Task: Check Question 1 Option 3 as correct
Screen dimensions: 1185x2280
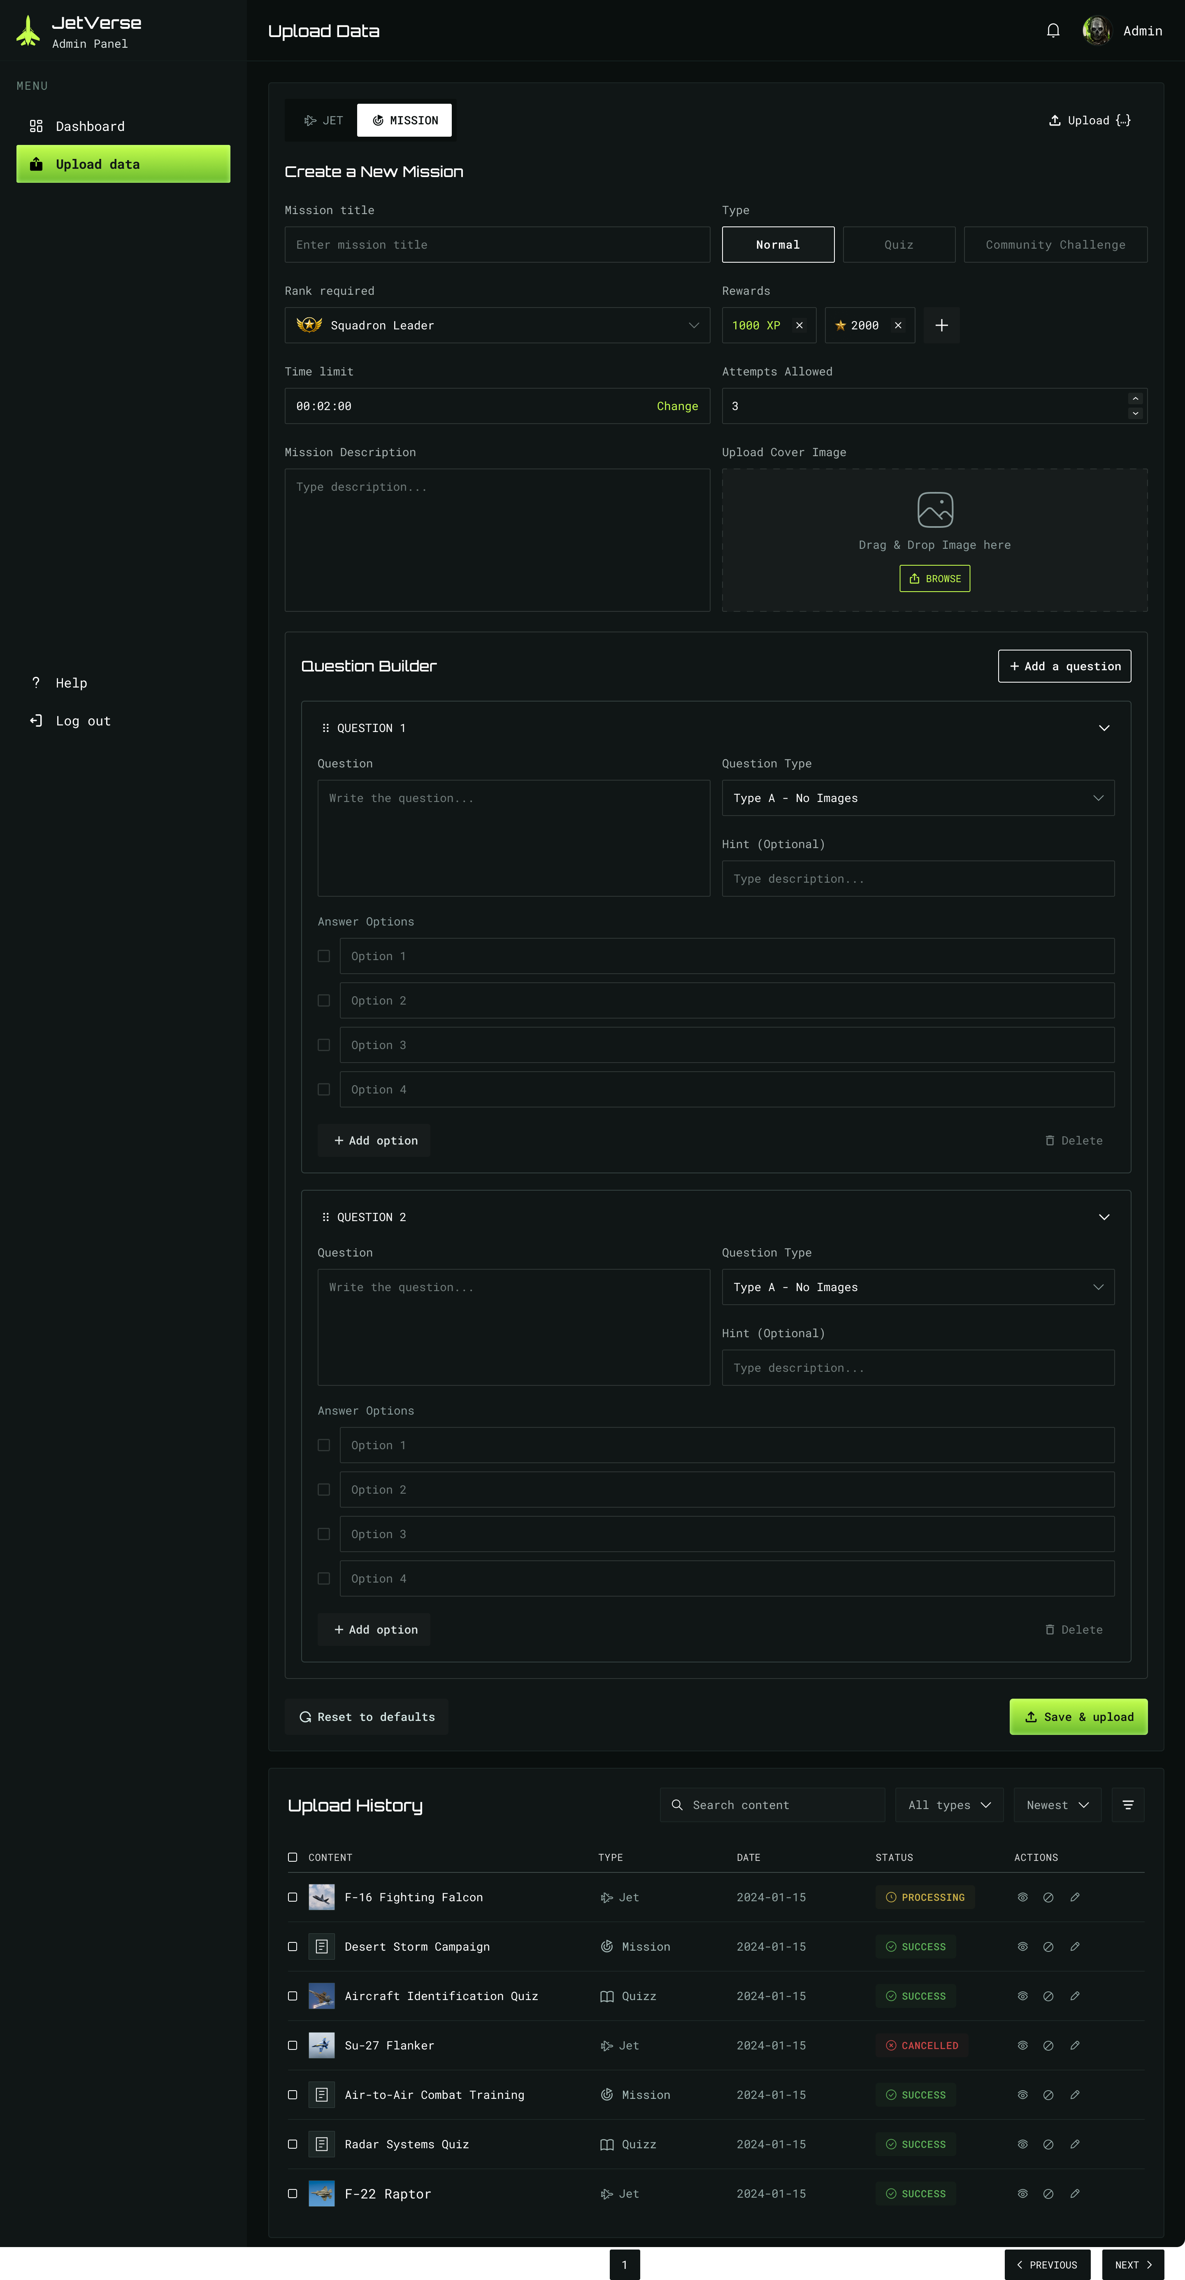Action: [324, 1045]
